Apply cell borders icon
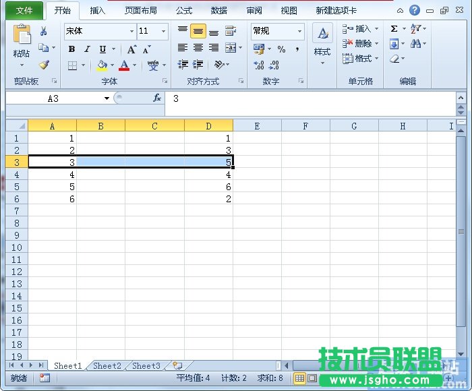 coord(73,65)
